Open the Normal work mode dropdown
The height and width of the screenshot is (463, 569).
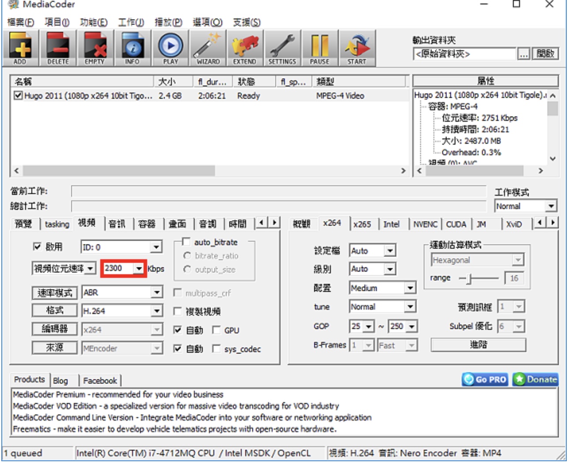tap(525, 206)
